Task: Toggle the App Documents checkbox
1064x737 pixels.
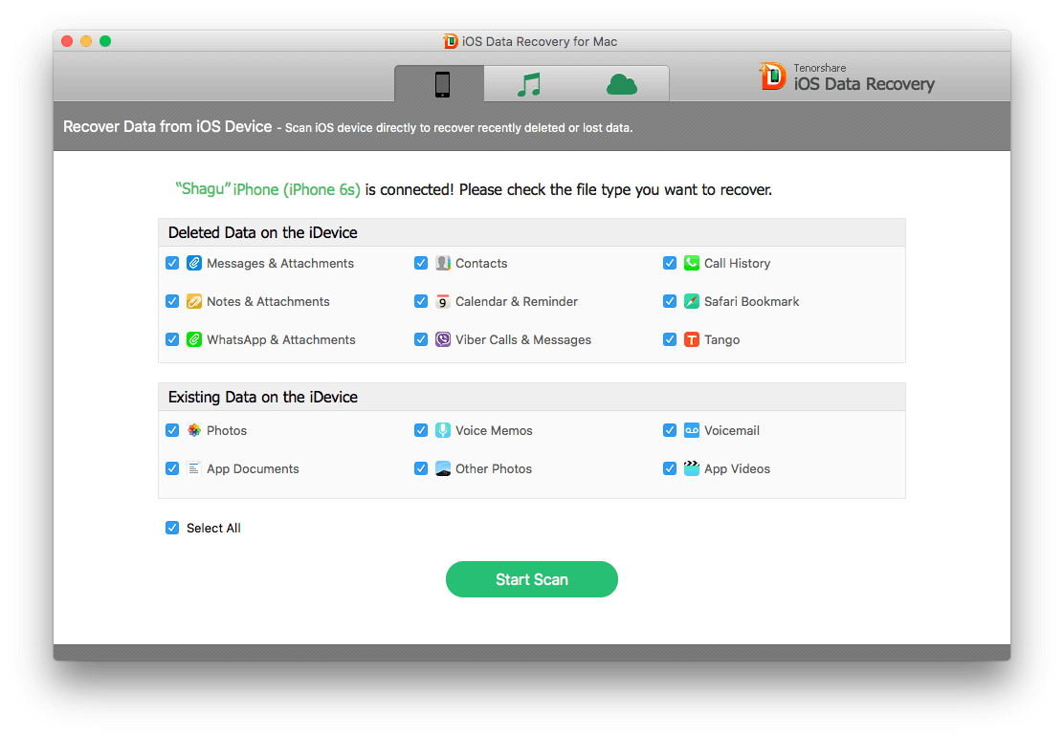Action: tap(172, 467)
